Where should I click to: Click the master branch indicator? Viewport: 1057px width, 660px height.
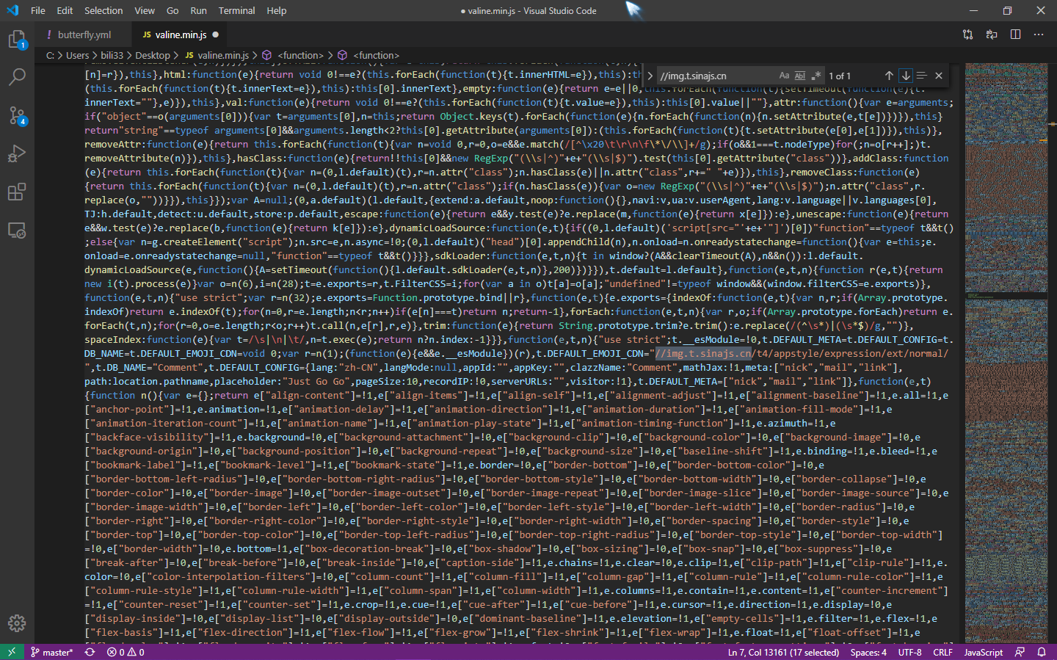tap(52, 652)
